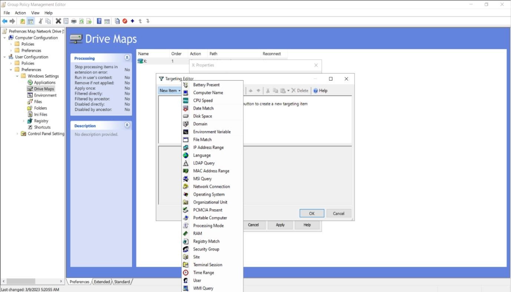Click the Path column header
The height and width of the screenshot is (292, 511).
(x=234, y=54)
